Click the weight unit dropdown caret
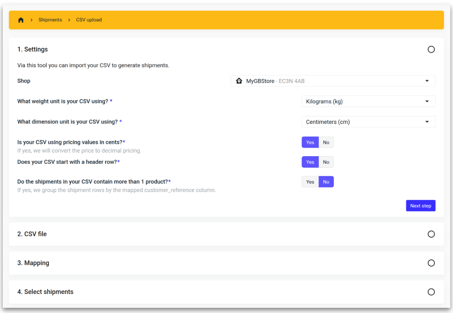453x313 pixels. [x=427, y=101]
